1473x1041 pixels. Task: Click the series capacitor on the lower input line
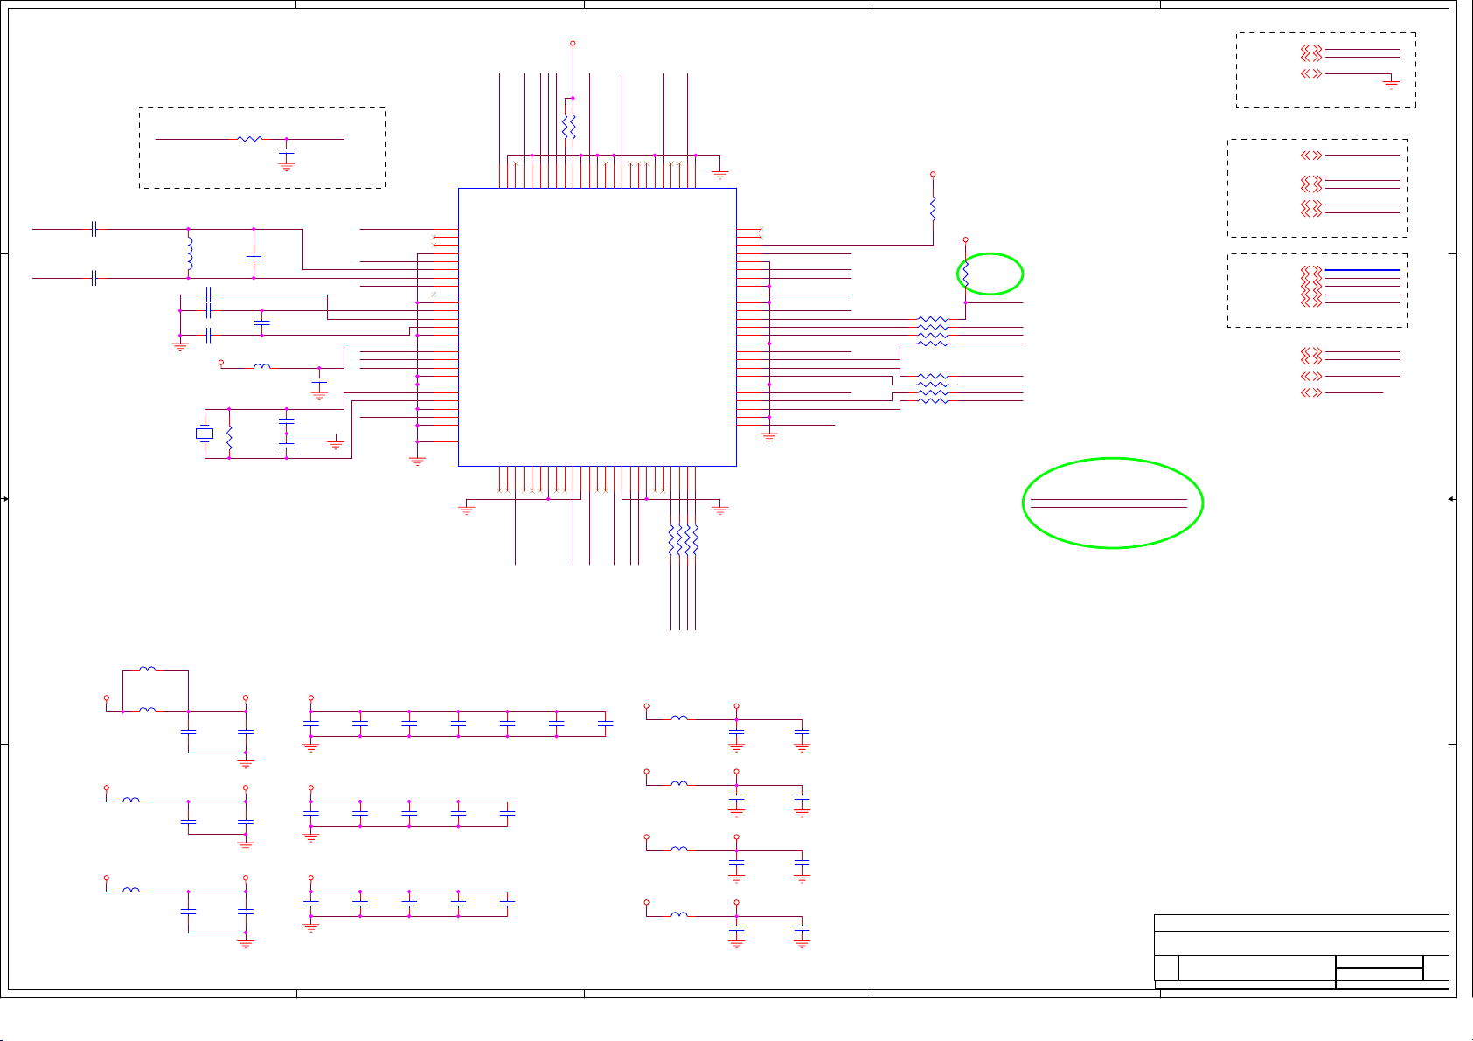(x=93, y=278)
